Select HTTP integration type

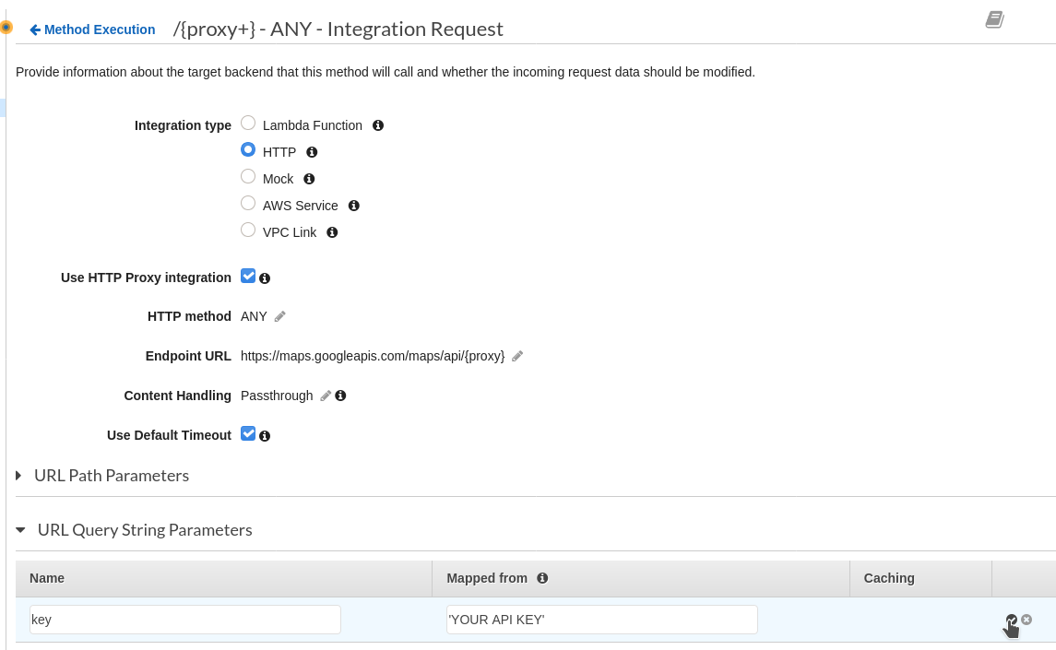click(x=248, y=149)
